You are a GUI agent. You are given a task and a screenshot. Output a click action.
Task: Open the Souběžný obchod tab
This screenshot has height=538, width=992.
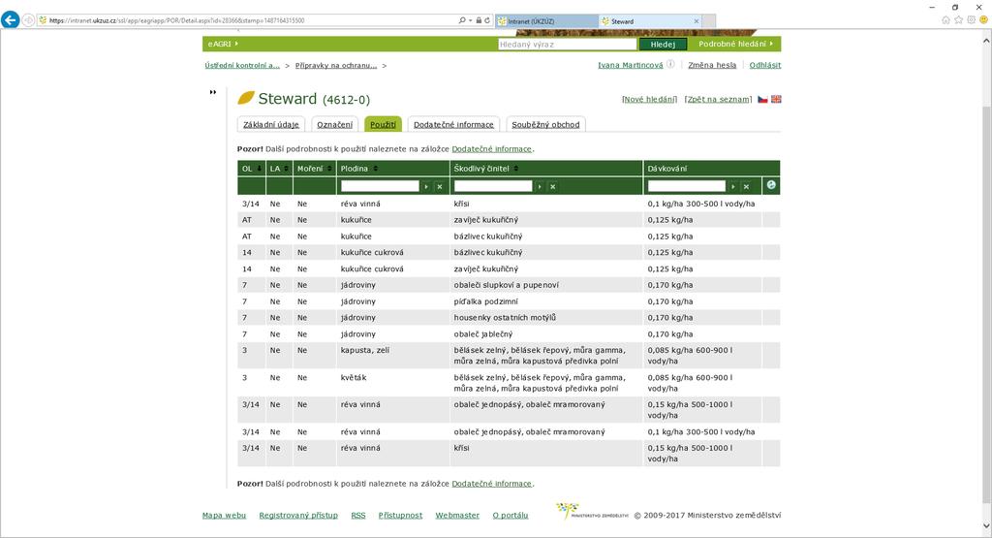[x=545, y=125]
